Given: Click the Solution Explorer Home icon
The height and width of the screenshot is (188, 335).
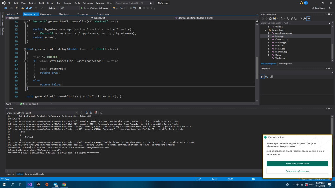Looking at the screenshot, I should pos(270,19).
